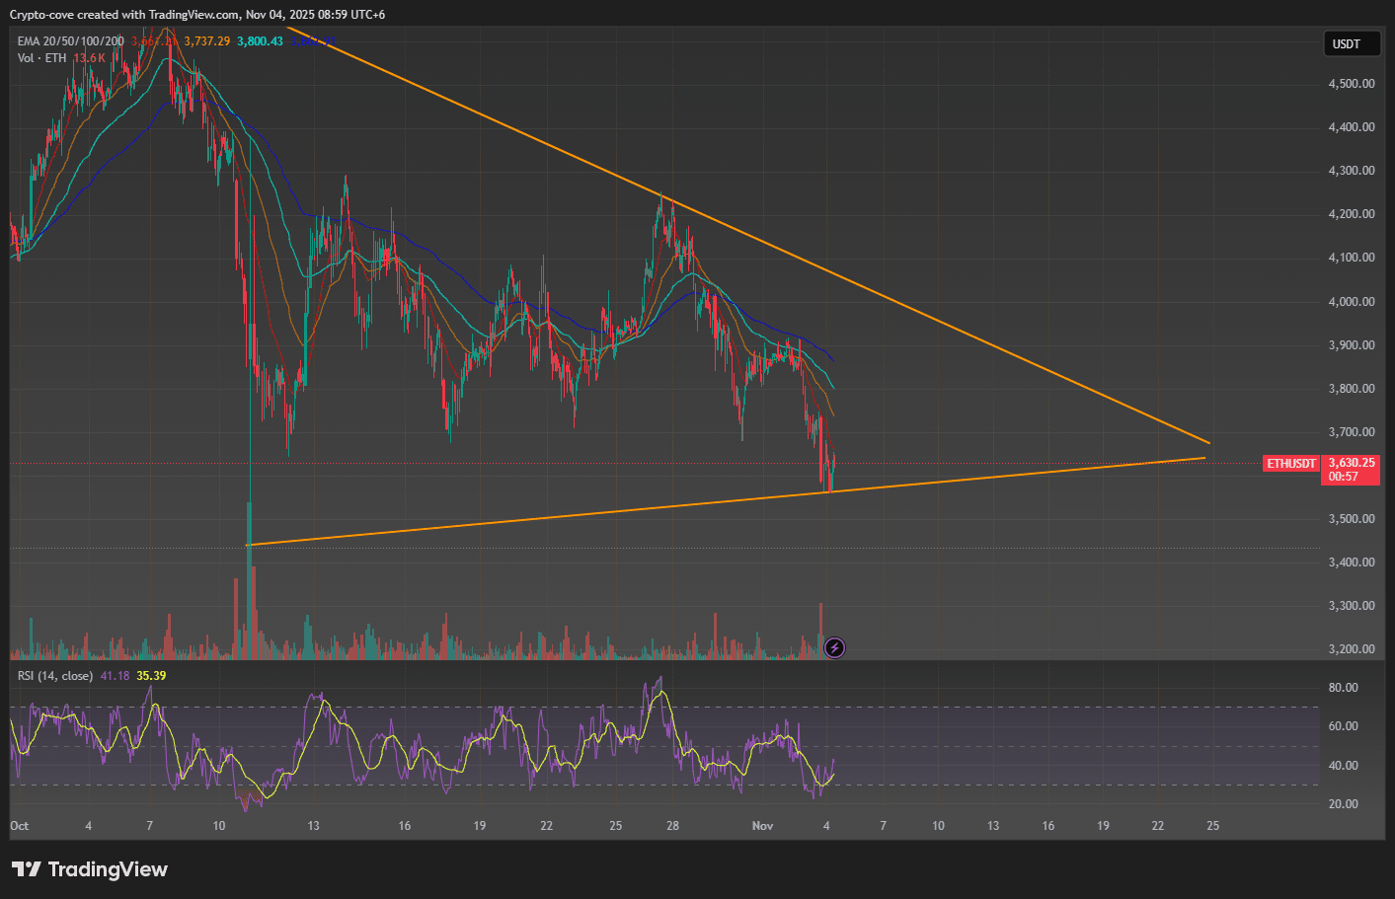
Task: Click the red ETHUSDT price label
Action: (1291, 464)
